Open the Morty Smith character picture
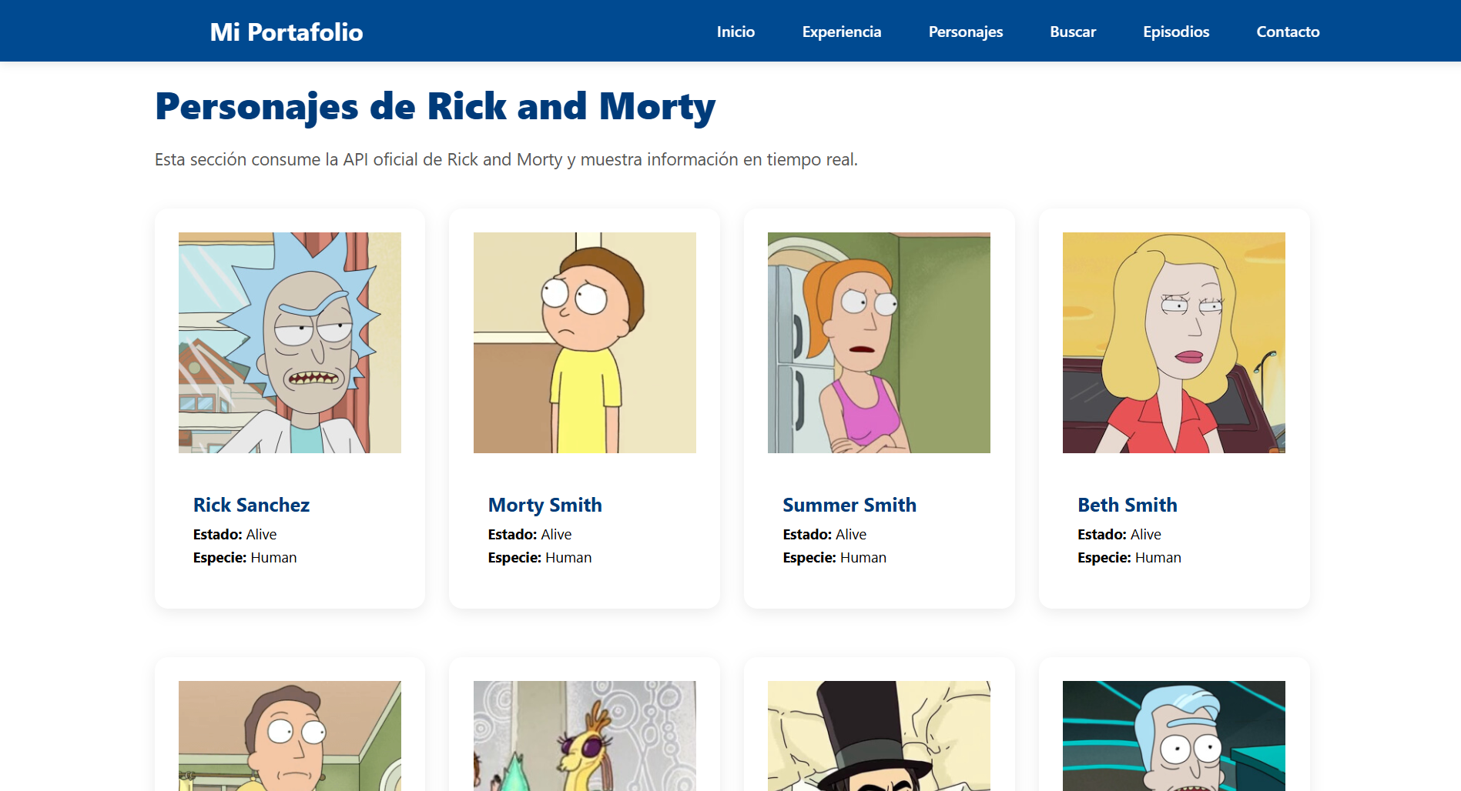The image size is (1461, 791). 585,342
